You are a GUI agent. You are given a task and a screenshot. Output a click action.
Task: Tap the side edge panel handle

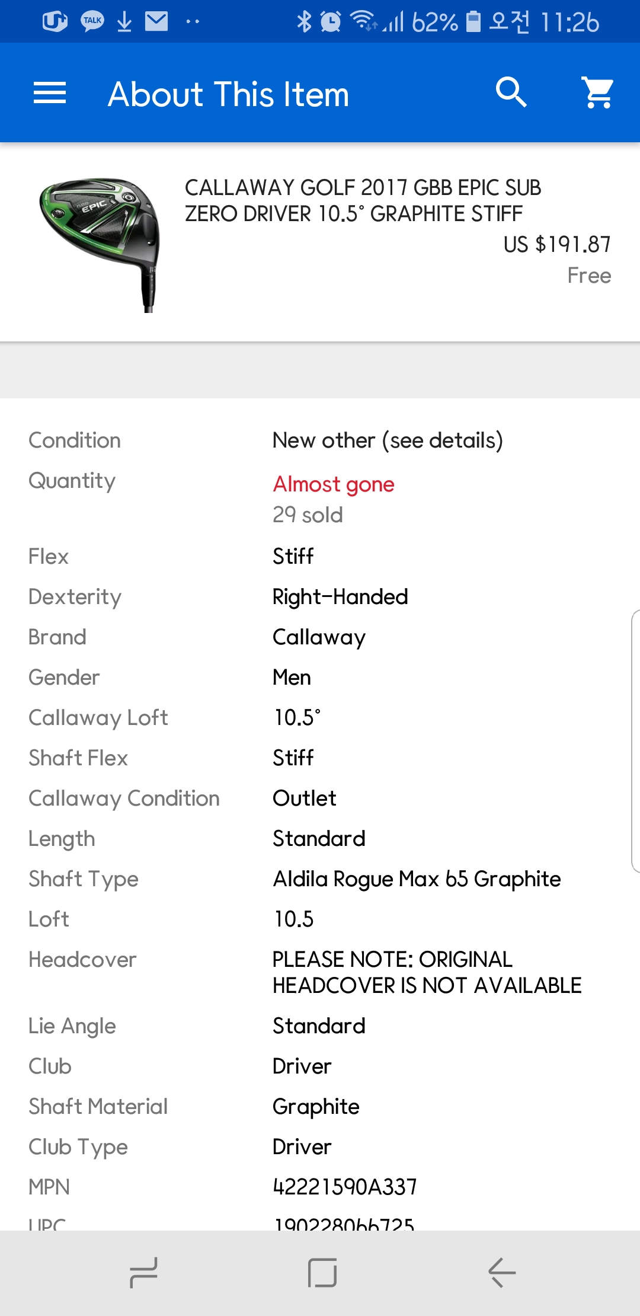point(635,741)
